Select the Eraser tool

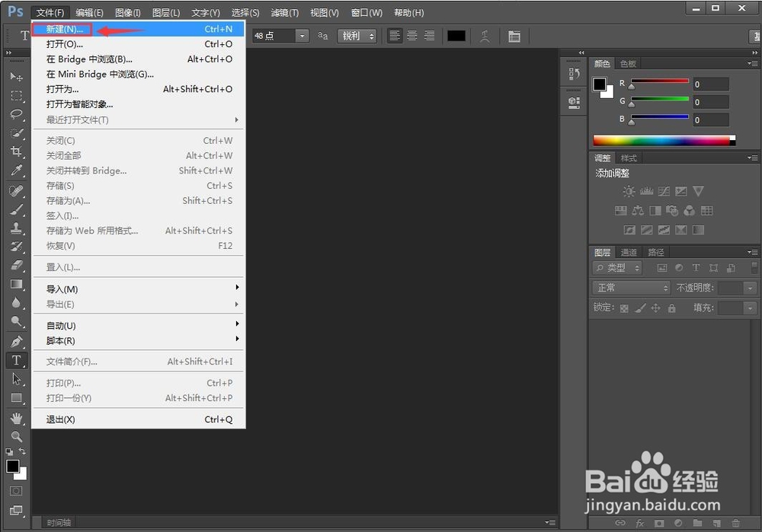(17, 265)
